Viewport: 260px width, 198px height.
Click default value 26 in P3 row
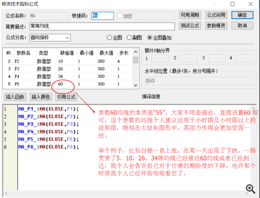[61, 69]
